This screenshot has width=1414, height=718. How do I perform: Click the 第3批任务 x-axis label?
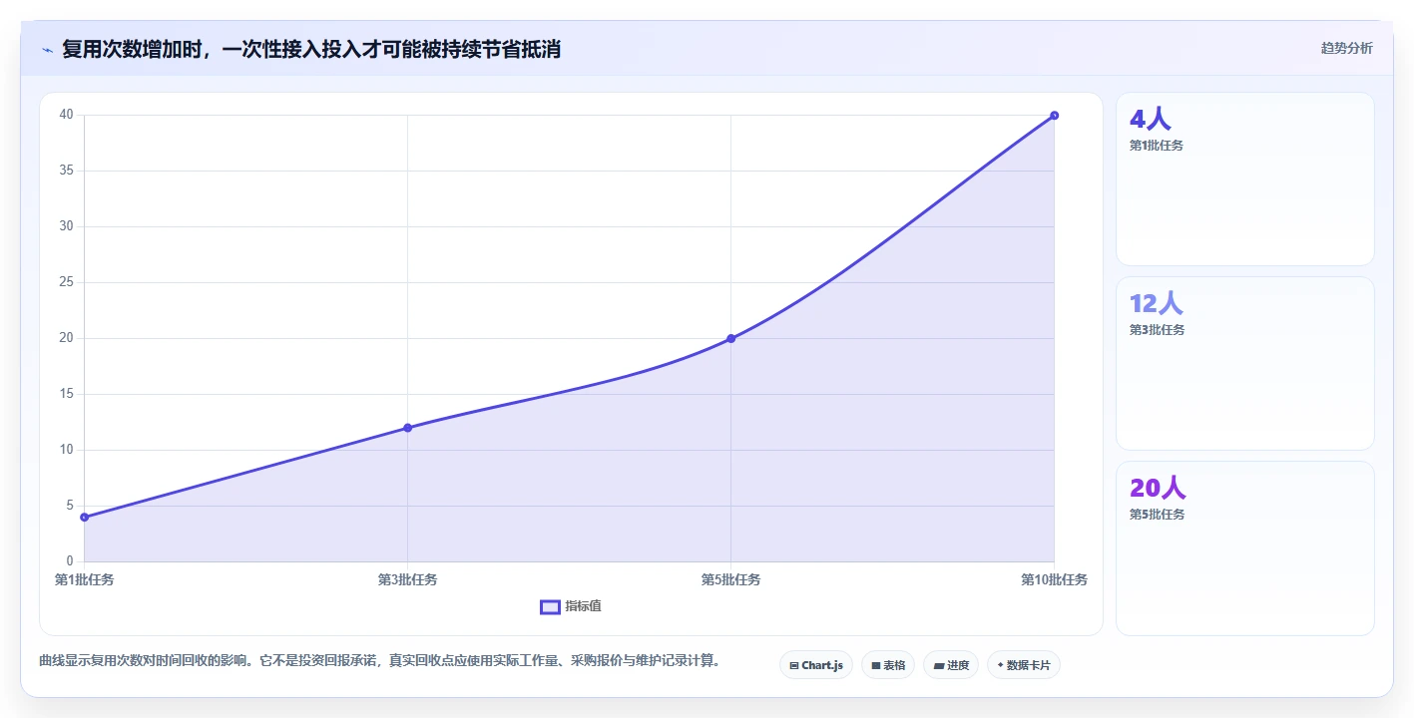(x=407, y=579)
